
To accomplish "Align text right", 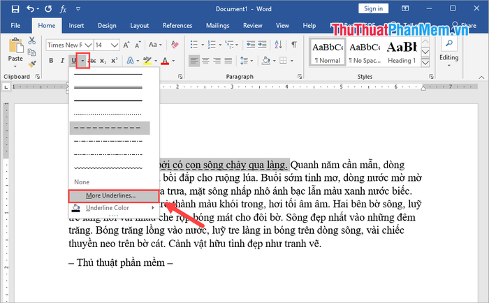I will (x=217, y=61).
